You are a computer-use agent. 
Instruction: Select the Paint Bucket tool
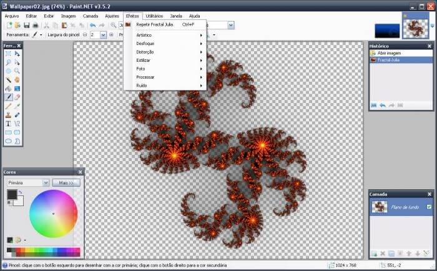pos(8,89)
